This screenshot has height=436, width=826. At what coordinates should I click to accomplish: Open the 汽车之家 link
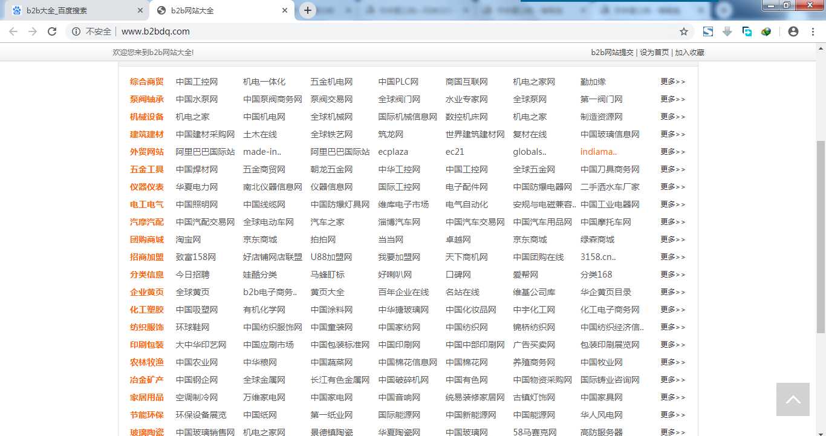(328, 222)
